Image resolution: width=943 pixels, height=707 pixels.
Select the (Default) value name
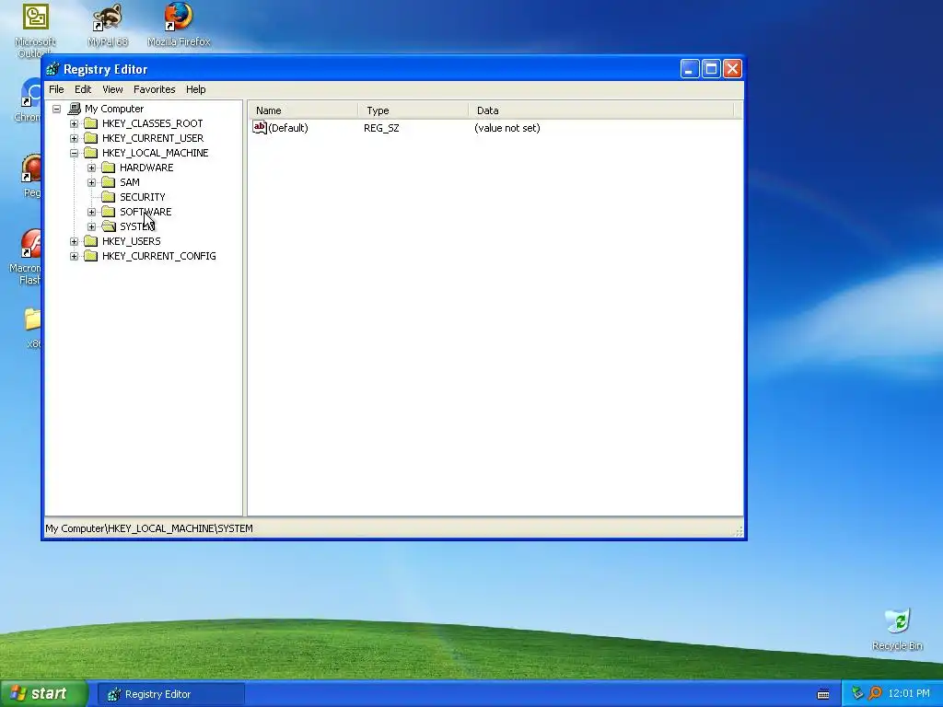(288, 128)
